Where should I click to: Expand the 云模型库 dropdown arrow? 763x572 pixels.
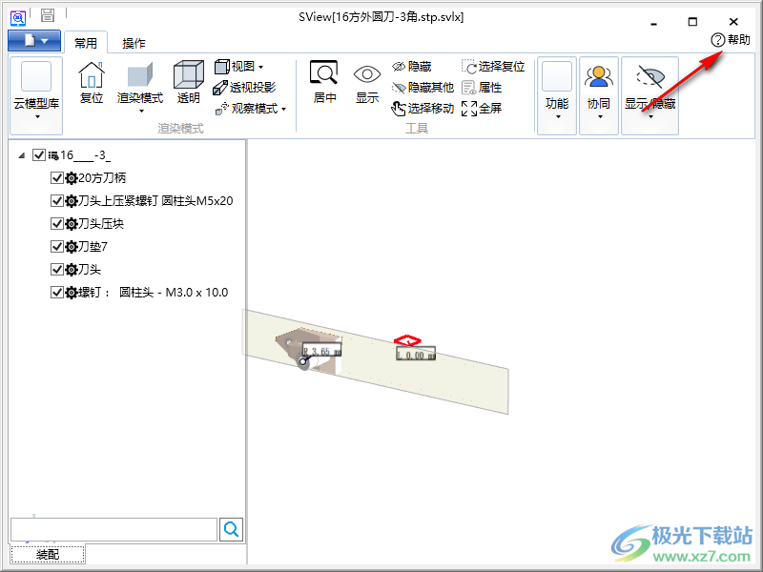coord(37,117)
